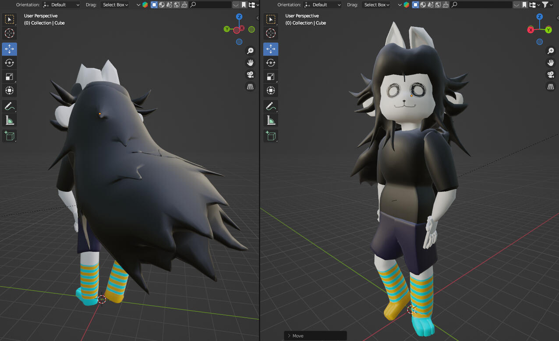
Task: Switch perspective/orthographic grid icon in right viewport
Action: [551, 87]
